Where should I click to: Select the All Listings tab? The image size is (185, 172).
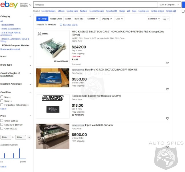pyautogui.click(x=42, y=19)
